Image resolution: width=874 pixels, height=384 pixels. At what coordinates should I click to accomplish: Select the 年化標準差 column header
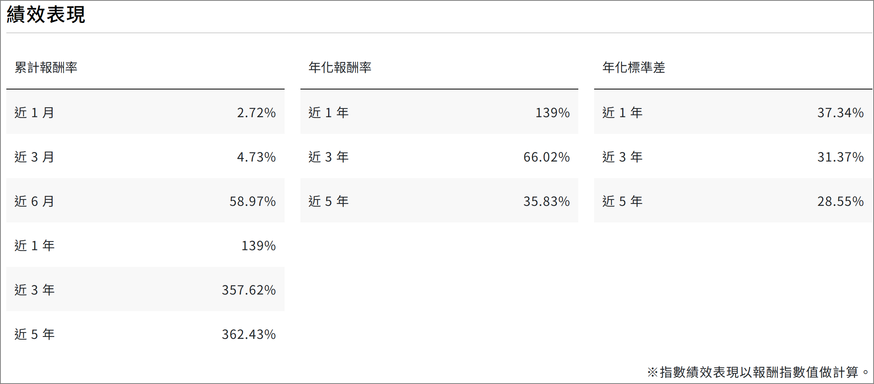tap(633, 67)
